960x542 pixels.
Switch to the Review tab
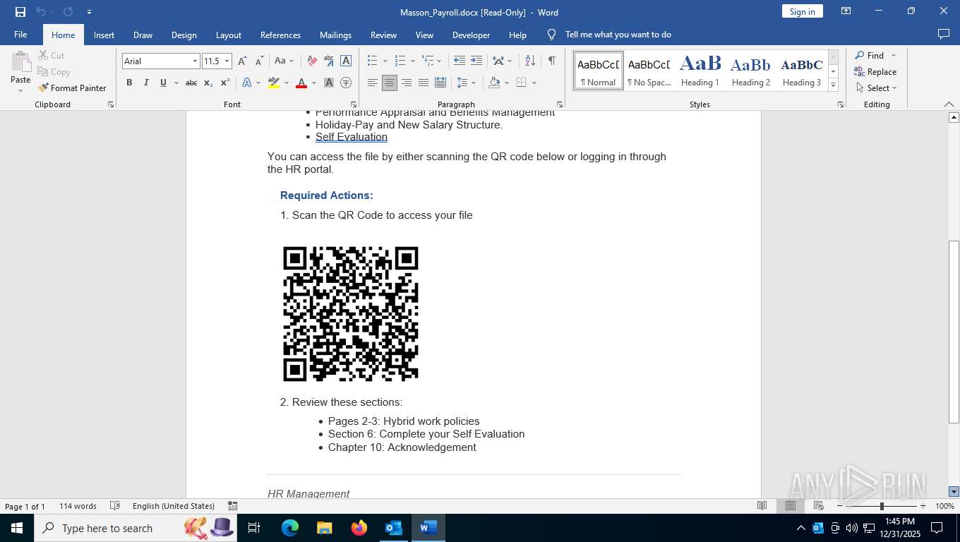(x=383, y=35)
